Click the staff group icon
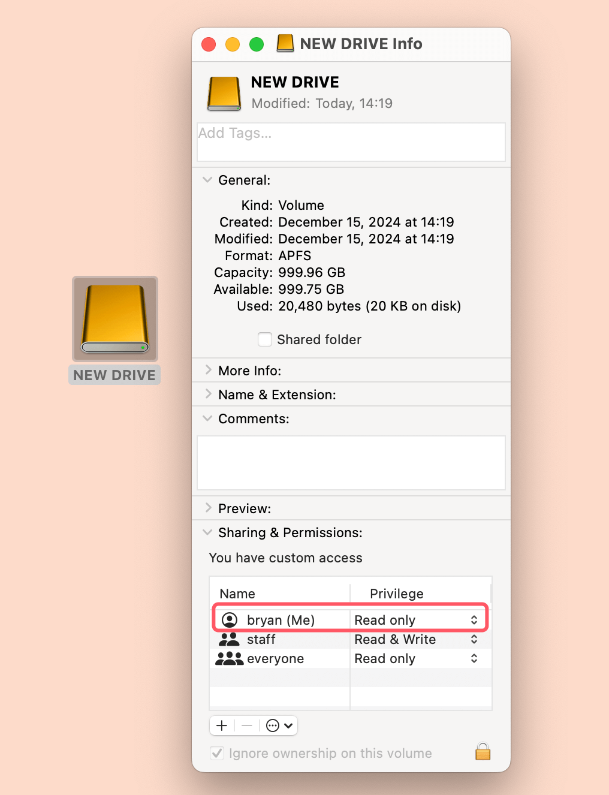Image resolution: width=609 pixels, height=795 pixels. point(230,639)
